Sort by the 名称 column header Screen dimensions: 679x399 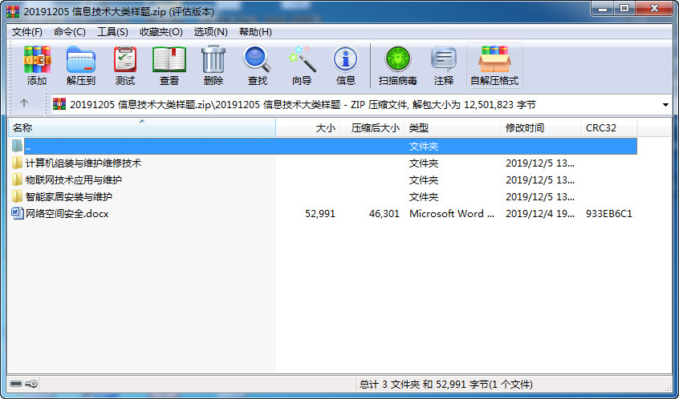click(142, 128)
